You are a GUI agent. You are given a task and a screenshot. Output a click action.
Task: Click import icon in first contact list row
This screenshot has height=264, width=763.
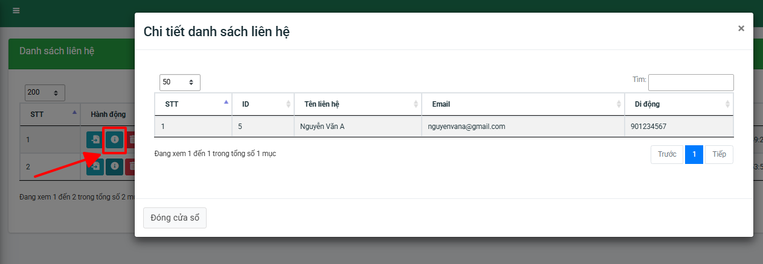point(95,140)
